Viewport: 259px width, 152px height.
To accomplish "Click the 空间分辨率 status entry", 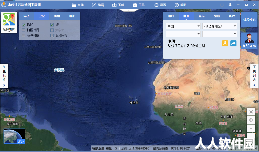I will [172, 148].
